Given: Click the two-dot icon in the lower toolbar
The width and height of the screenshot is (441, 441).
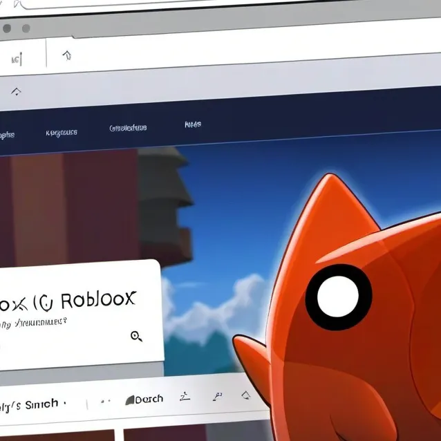Looking at the screenshot, I should tap(106, 400).
